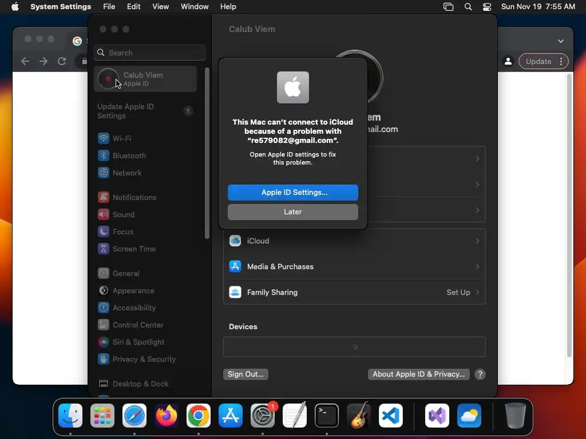Screen dimensions: 586x439
Task: Click Apple ID Settings… dialog button
Action: coord(293,193)
